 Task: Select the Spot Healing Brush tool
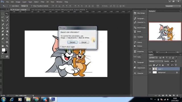3,24
